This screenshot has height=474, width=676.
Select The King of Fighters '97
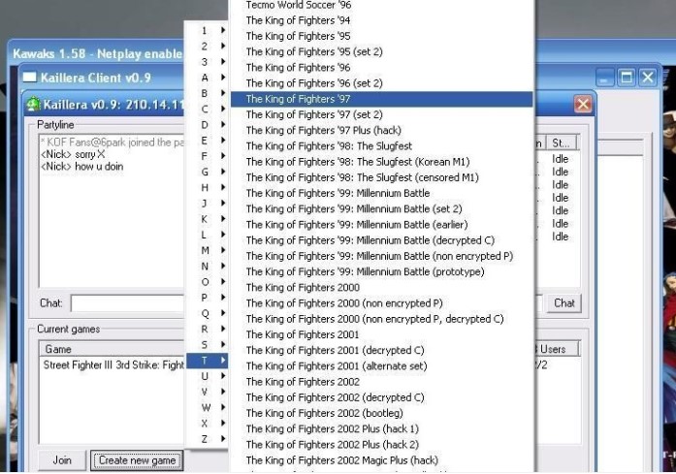(x=381, y=99)
